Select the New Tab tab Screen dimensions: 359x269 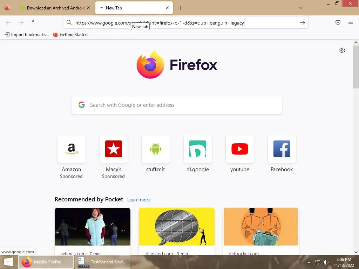pyautogui.click(x=134, y=8)
